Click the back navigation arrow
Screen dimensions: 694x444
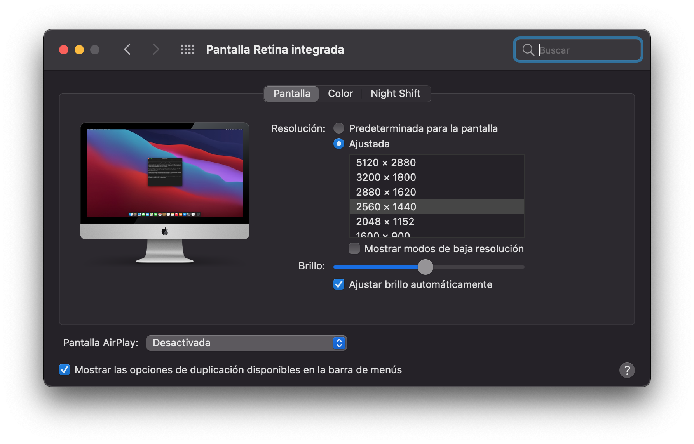pyautogui.click(x=127, y=50)
